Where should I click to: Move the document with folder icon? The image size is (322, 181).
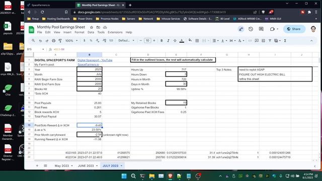[99, 27]
